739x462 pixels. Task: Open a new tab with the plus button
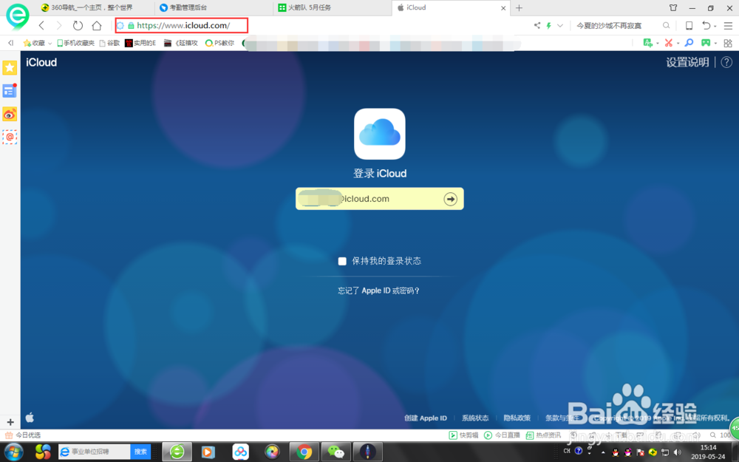pyautogui.click(x=519, y=7)
